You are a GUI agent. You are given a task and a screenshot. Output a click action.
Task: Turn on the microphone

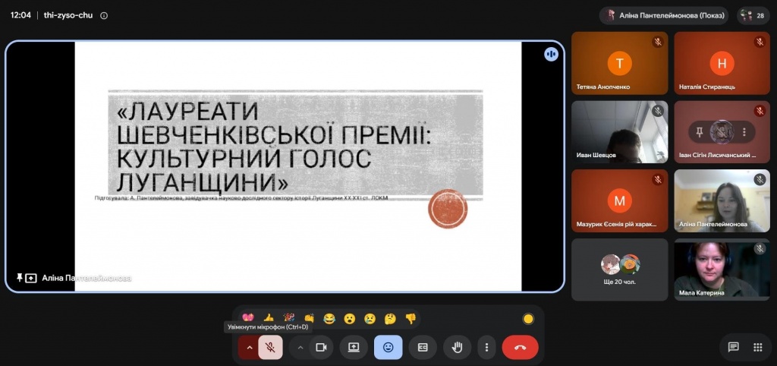pyautogui.click(x=271, y=347)
